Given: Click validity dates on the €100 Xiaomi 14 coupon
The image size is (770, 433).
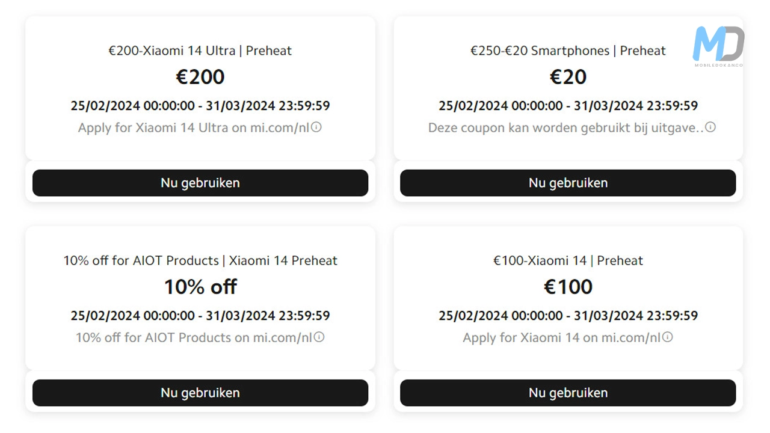Looking at the screenshot, I should (x=567, y=315).
